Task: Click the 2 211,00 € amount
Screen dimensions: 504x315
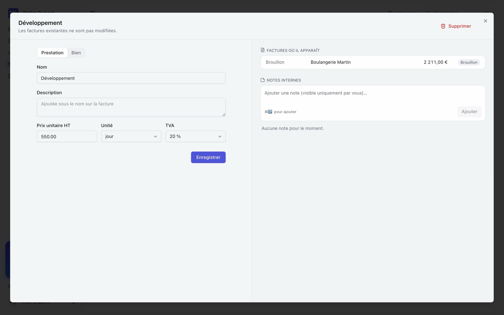Action: pos(435,62)
